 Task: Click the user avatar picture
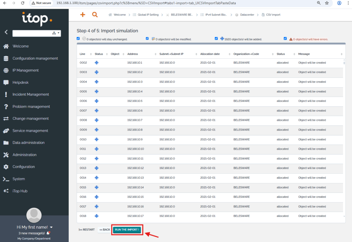34,215
